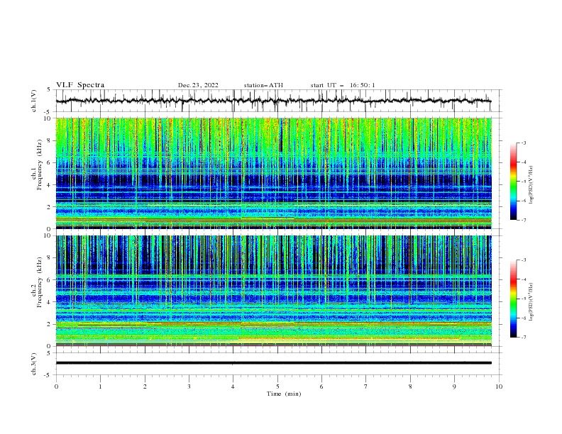Viewport: 562px width, 434px height.
Task: Select the "start UT = 16:50:1" label
Action: (343, 85)
